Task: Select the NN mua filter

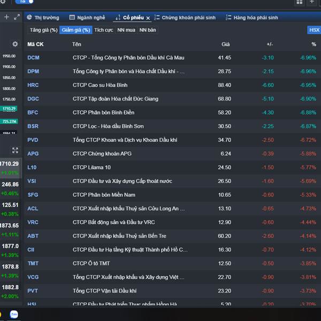Action: coord(126,30)
